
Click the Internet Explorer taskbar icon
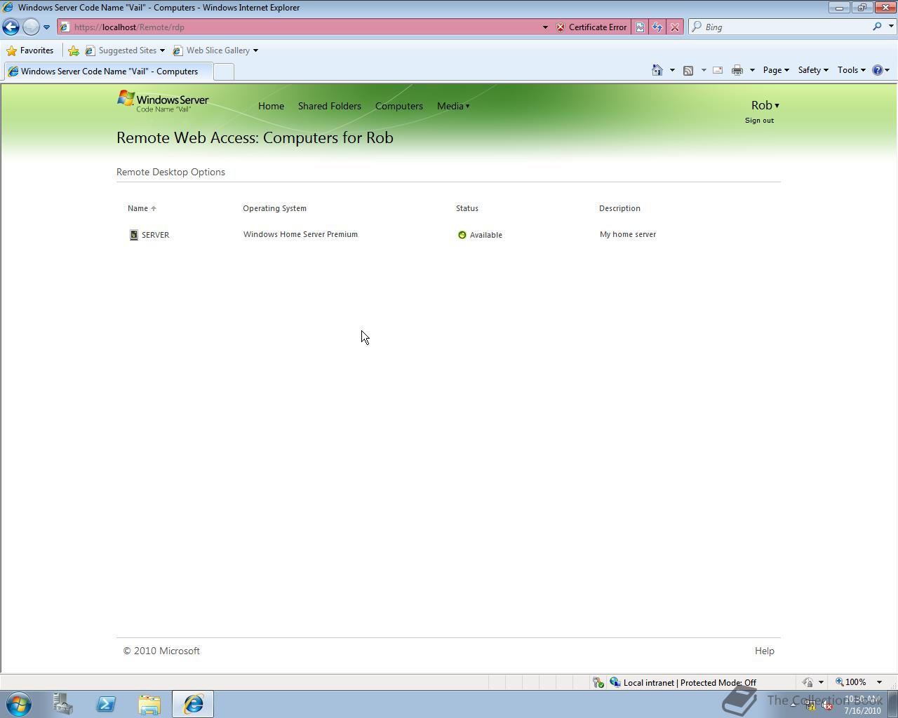pyautogui.click(x=193, y=704)
